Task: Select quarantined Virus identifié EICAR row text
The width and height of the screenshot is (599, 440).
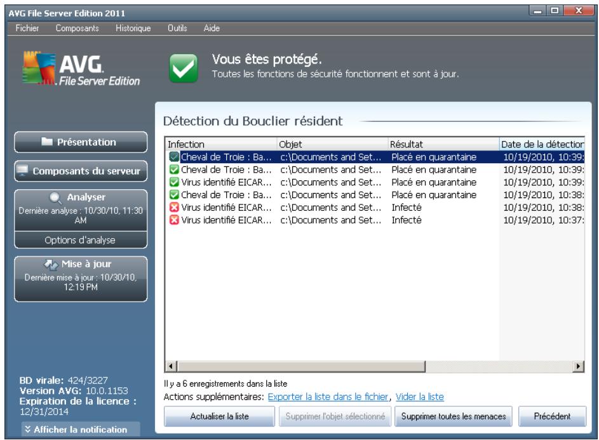Action: pyautogui.click(x=226, y=182)
